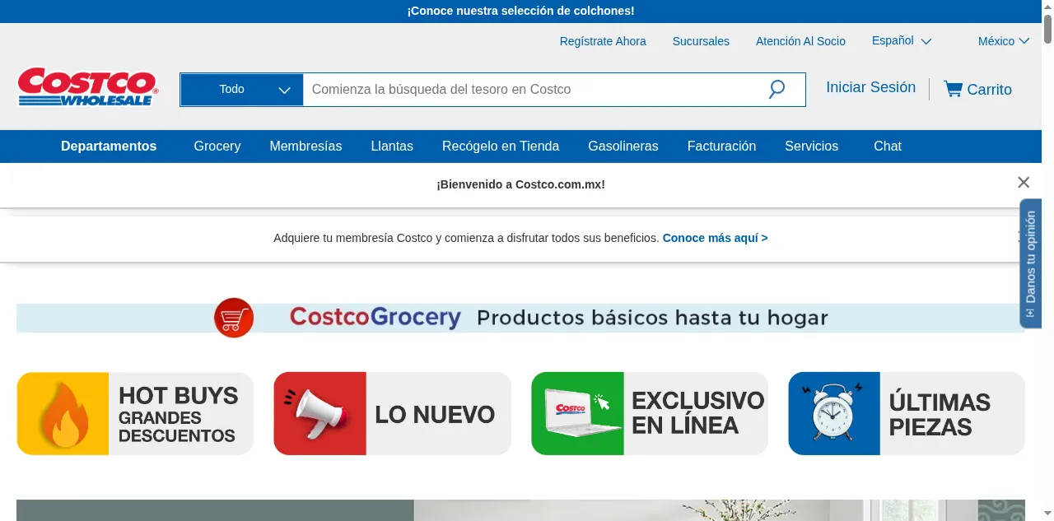1054x521 pixels.
Task: Click Iniciar Sesión to log in
Action: 870,87
